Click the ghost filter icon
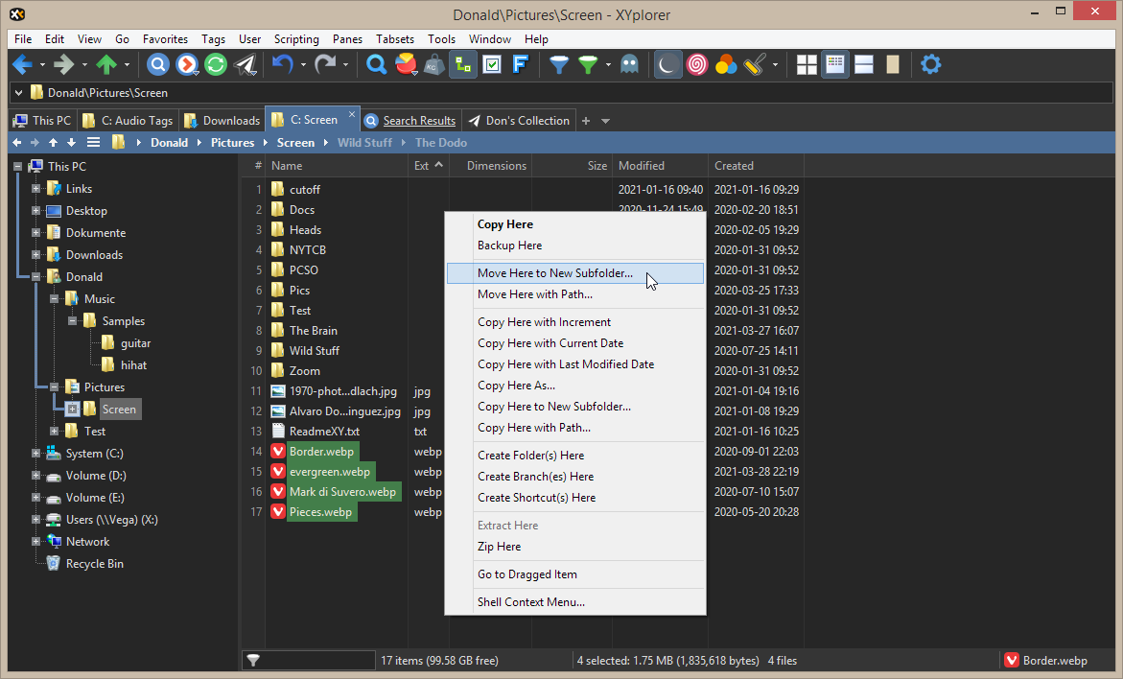Viewport: 1123px width, 679px height. click(628, 64)
